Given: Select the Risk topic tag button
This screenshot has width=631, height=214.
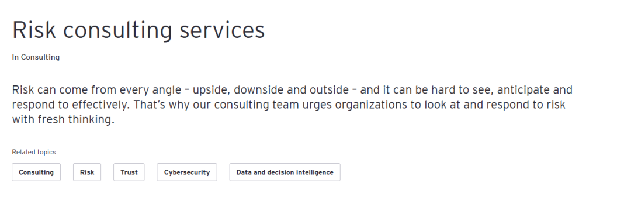Looking at the screenshot, I should [x=87, y=172].
